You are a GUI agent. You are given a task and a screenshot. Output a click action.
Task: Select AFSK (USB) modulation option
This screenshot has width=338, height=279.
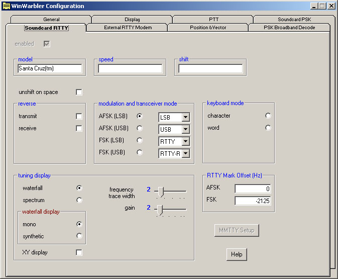(x=140, y=128)
